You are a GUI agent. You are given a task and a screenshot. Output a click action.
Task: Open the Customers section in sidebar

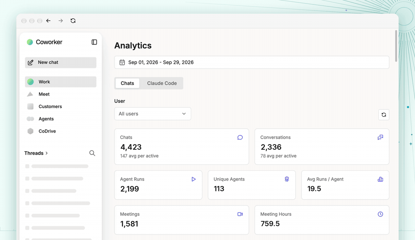pyautogui.click(x=61, y=106)
